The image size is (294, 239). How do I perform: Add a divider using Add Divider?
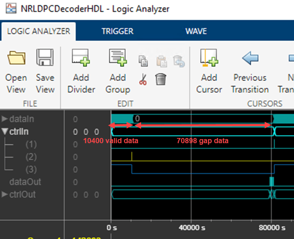[81, 72]
